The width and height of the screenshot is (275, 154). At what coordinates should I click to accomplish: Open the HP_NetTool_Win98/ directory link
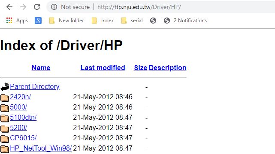tap(41, 148)
